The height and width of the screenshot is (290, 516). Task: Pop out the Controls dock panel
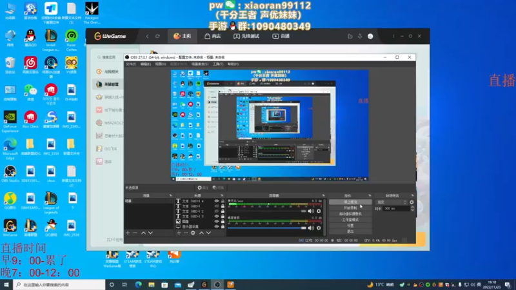click(x=370, y=196)
